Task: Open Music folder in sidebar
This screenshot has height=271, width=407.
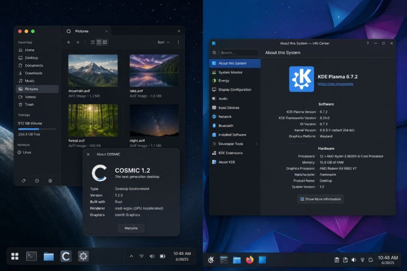Action: pyautogui.click(x=37, y=81)
